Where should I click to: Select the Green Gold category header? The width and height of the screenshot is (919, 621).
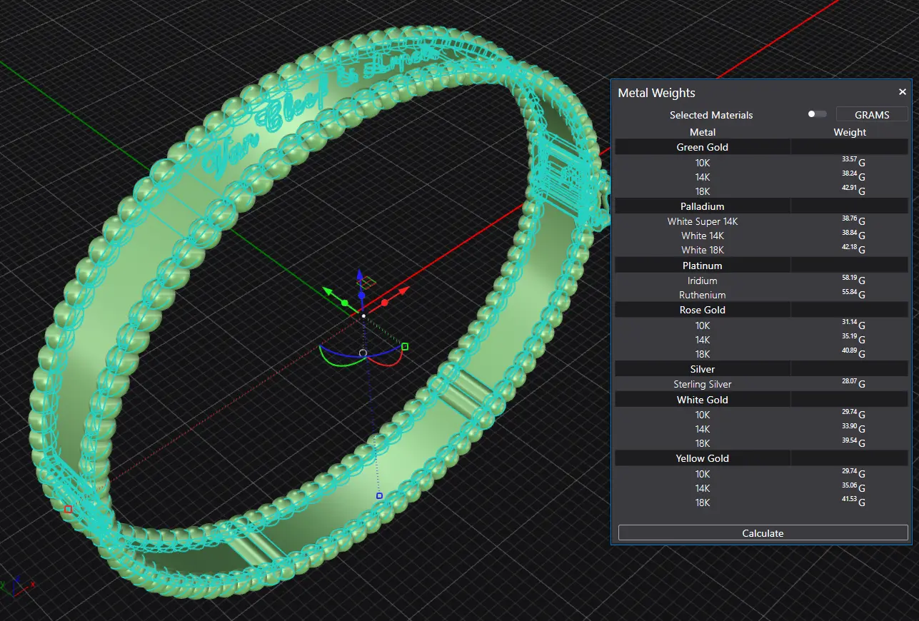[702, 147]
